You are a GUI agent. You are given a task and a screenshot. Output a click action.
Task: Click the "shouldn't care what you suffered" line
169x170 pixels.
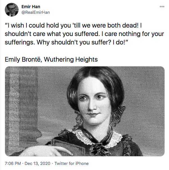click(51, 34)
